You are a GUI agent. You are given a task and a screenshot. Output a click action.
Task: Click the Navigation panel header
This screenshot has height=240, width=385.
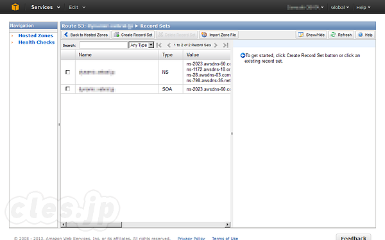pyautogui.click(x=33, y=26)
